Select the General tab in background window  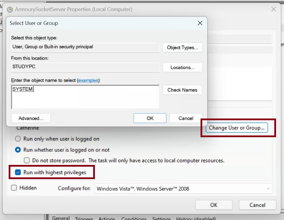pos(61,218)
